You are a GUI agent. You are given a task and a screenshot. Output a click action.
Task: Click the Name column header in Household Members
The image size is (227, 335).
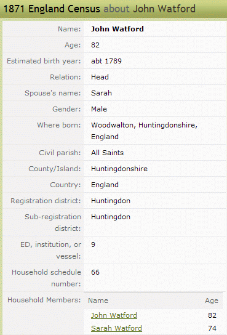(98, 301)
